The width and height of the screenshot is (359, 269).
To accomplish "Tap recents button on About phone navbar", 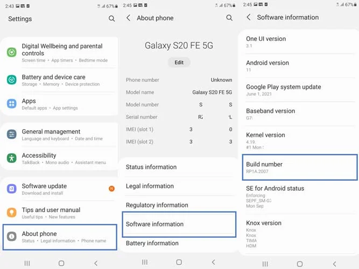I will 145,262.
